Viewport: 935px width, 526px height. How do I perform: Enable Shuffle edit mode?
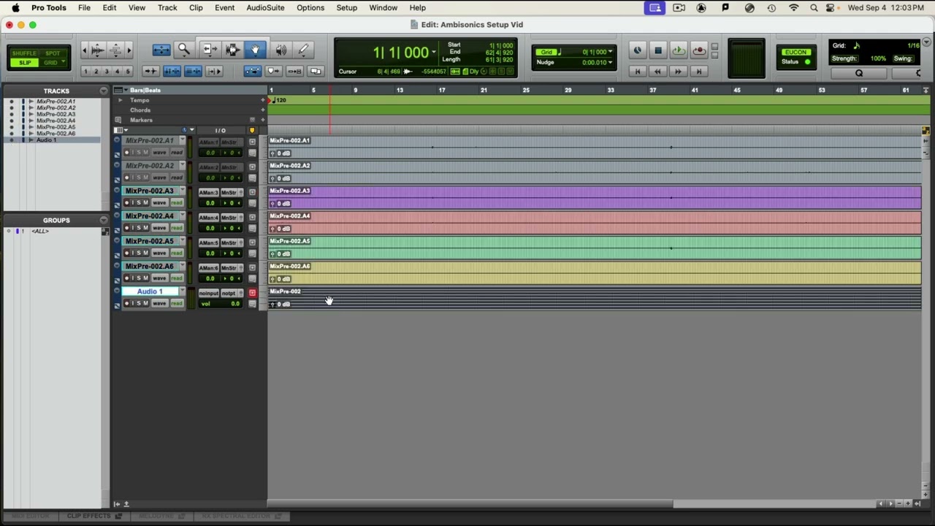point(24,53)
